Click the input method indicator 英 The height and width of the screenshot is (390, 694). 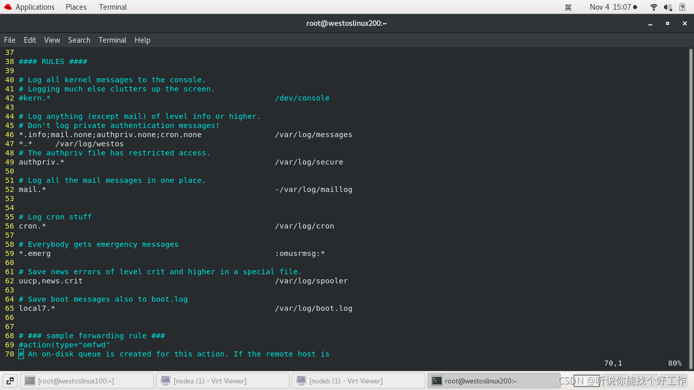568,7
